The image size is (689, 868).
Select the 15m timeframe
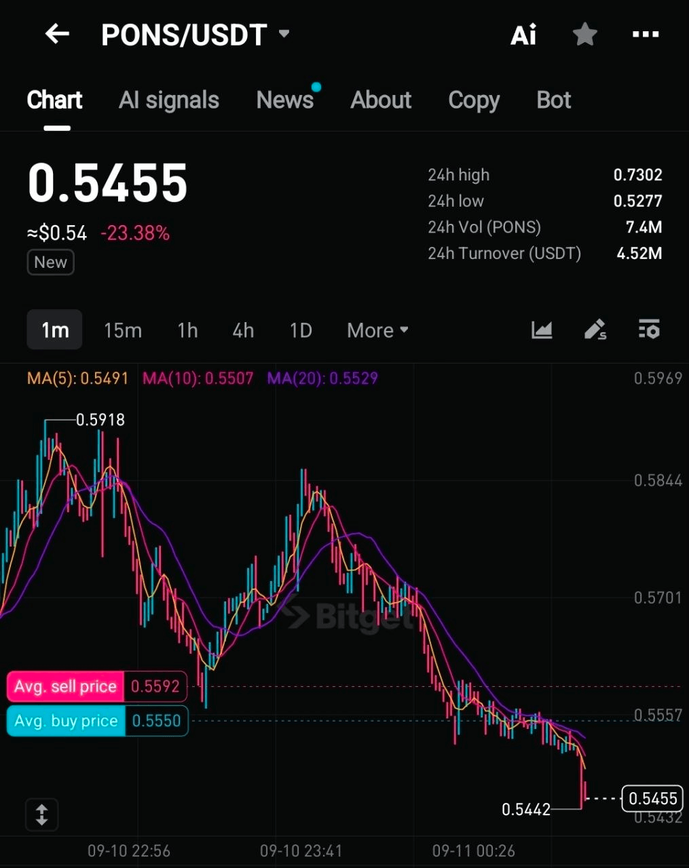pos(123,330)
